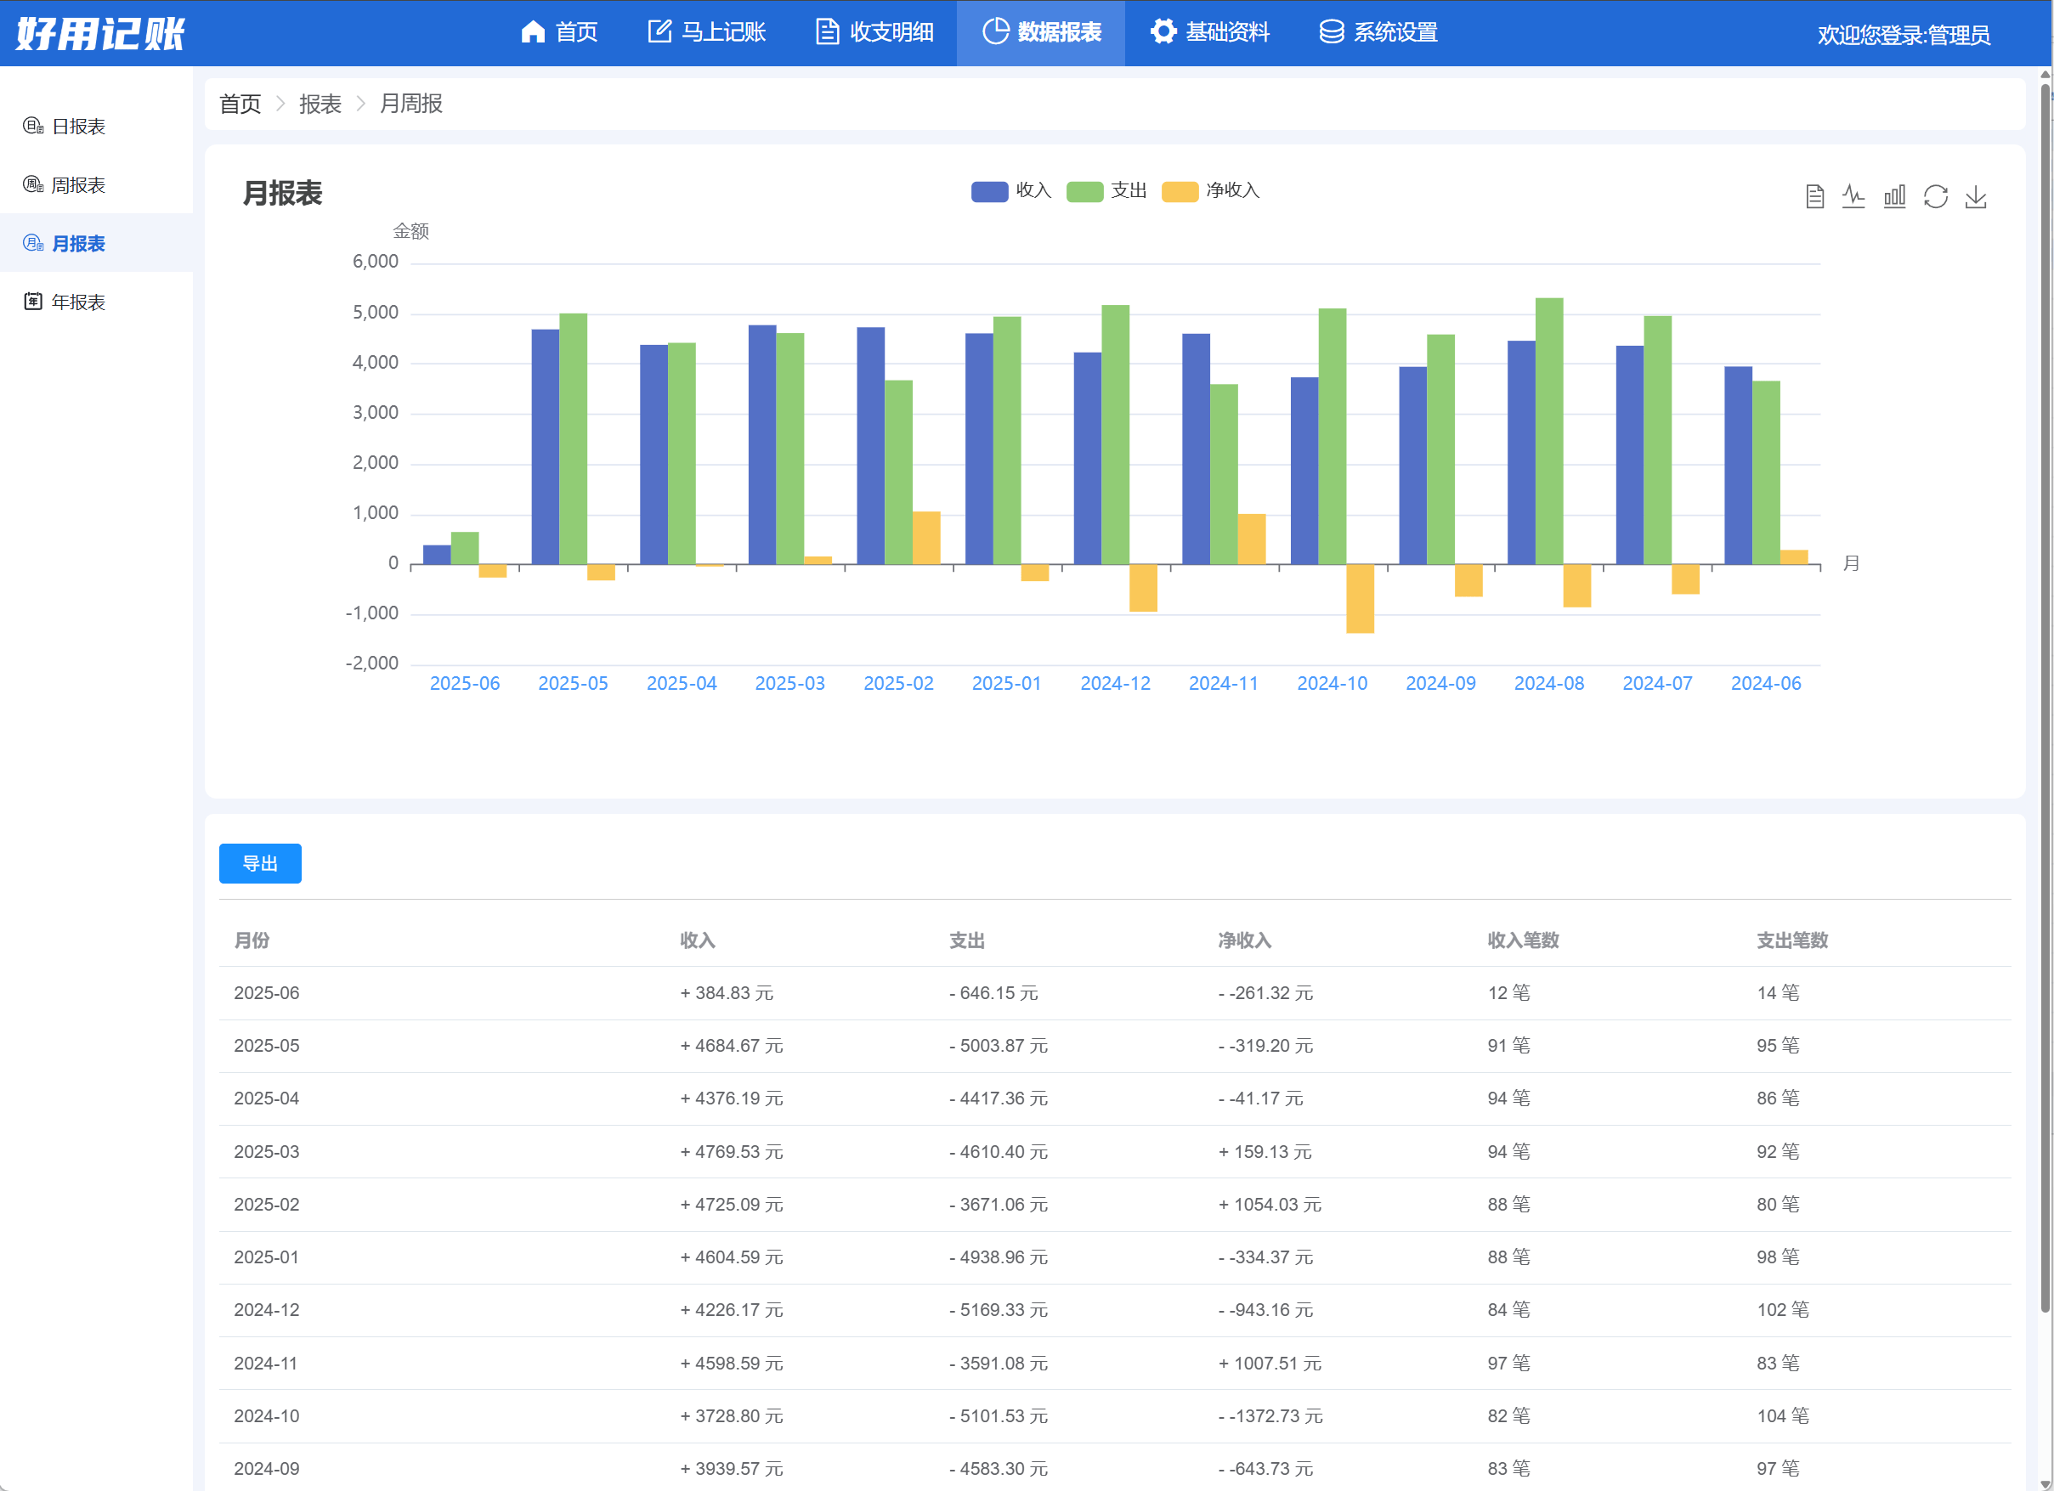Screen dimensions: 2054x1491
Task: Click the 年报表 calendar icon
Action: [x=33, y=302]
